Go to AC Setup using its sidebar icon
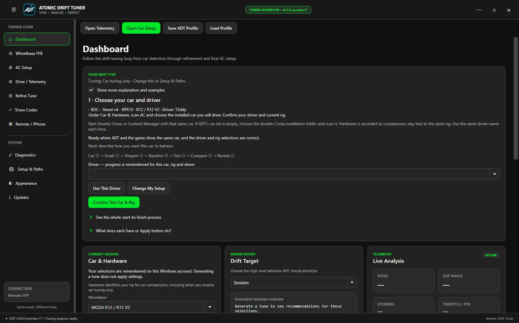 [10, 68]
